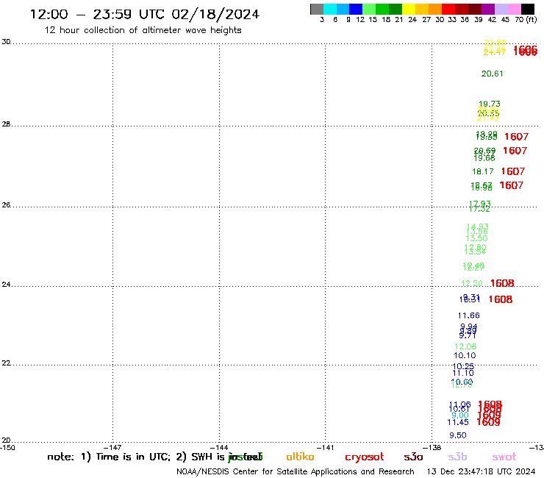544x478 pixels.
Task: Click the wave height value 12.20
Action: [472, 284]
